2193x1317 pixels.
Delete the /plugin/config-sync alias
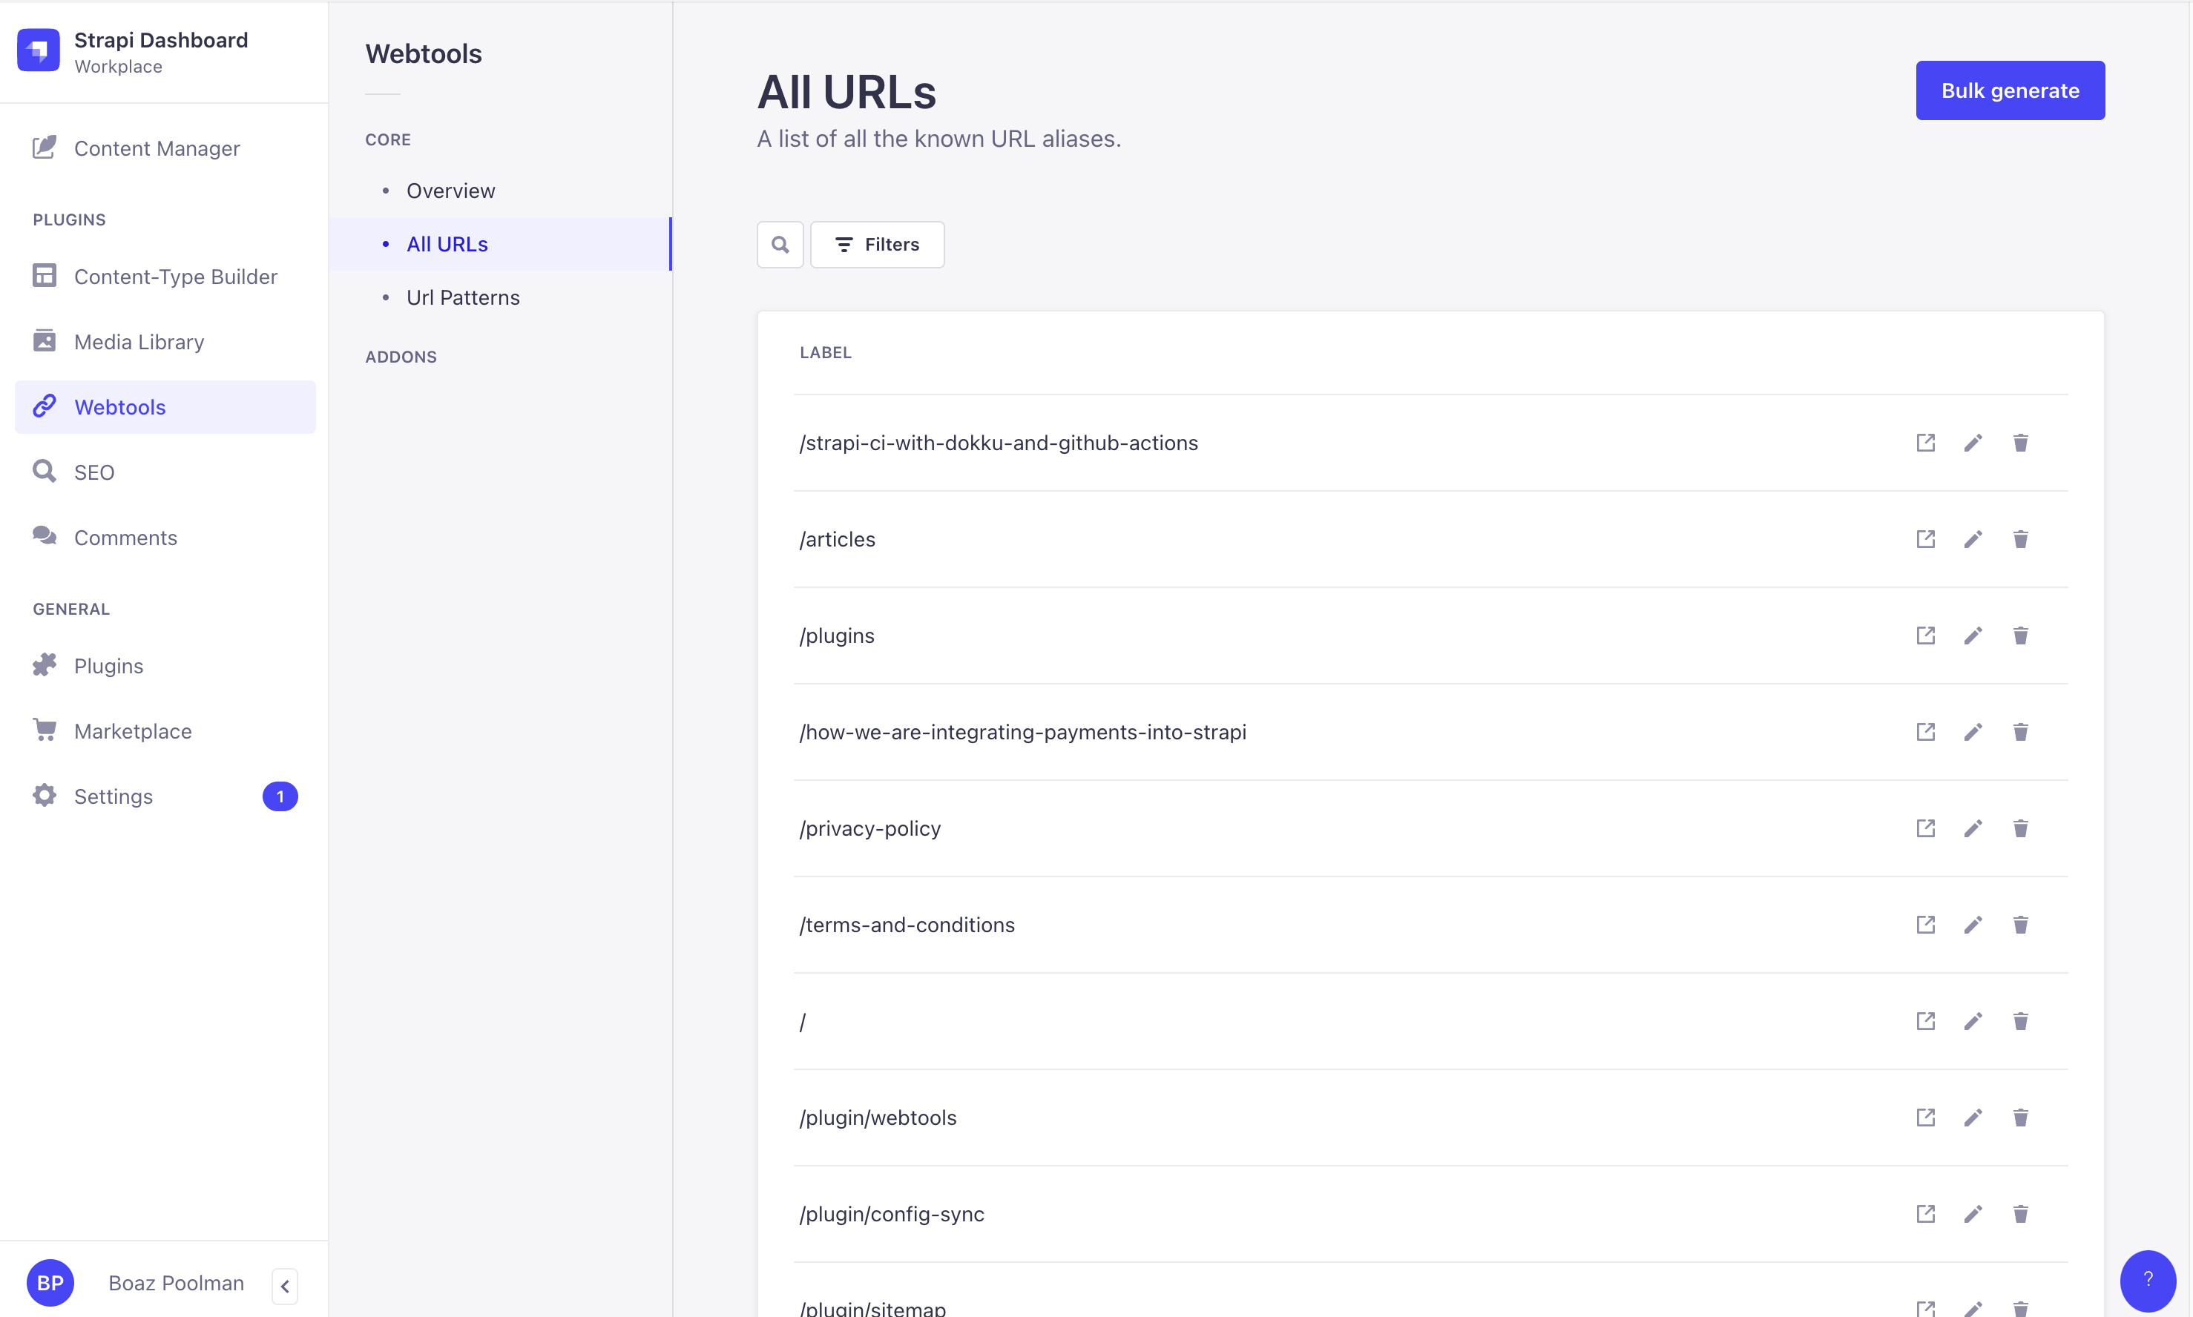pyautogui.click(x=2021, y=1214)
